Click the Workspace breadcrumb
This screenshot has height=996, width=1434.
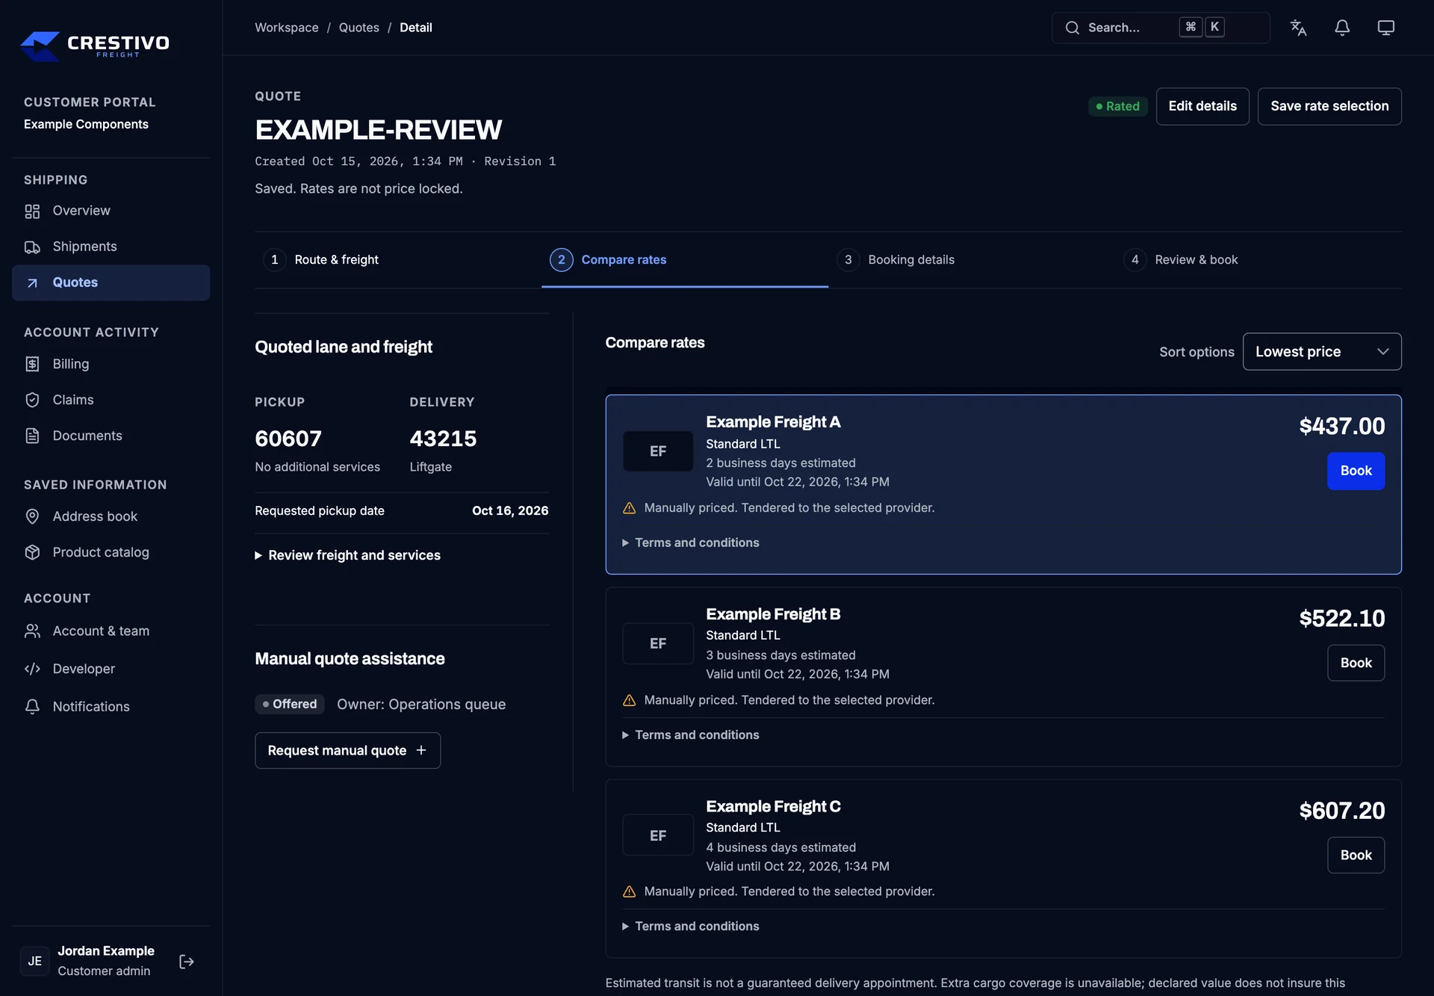click(x=287, y=28)
